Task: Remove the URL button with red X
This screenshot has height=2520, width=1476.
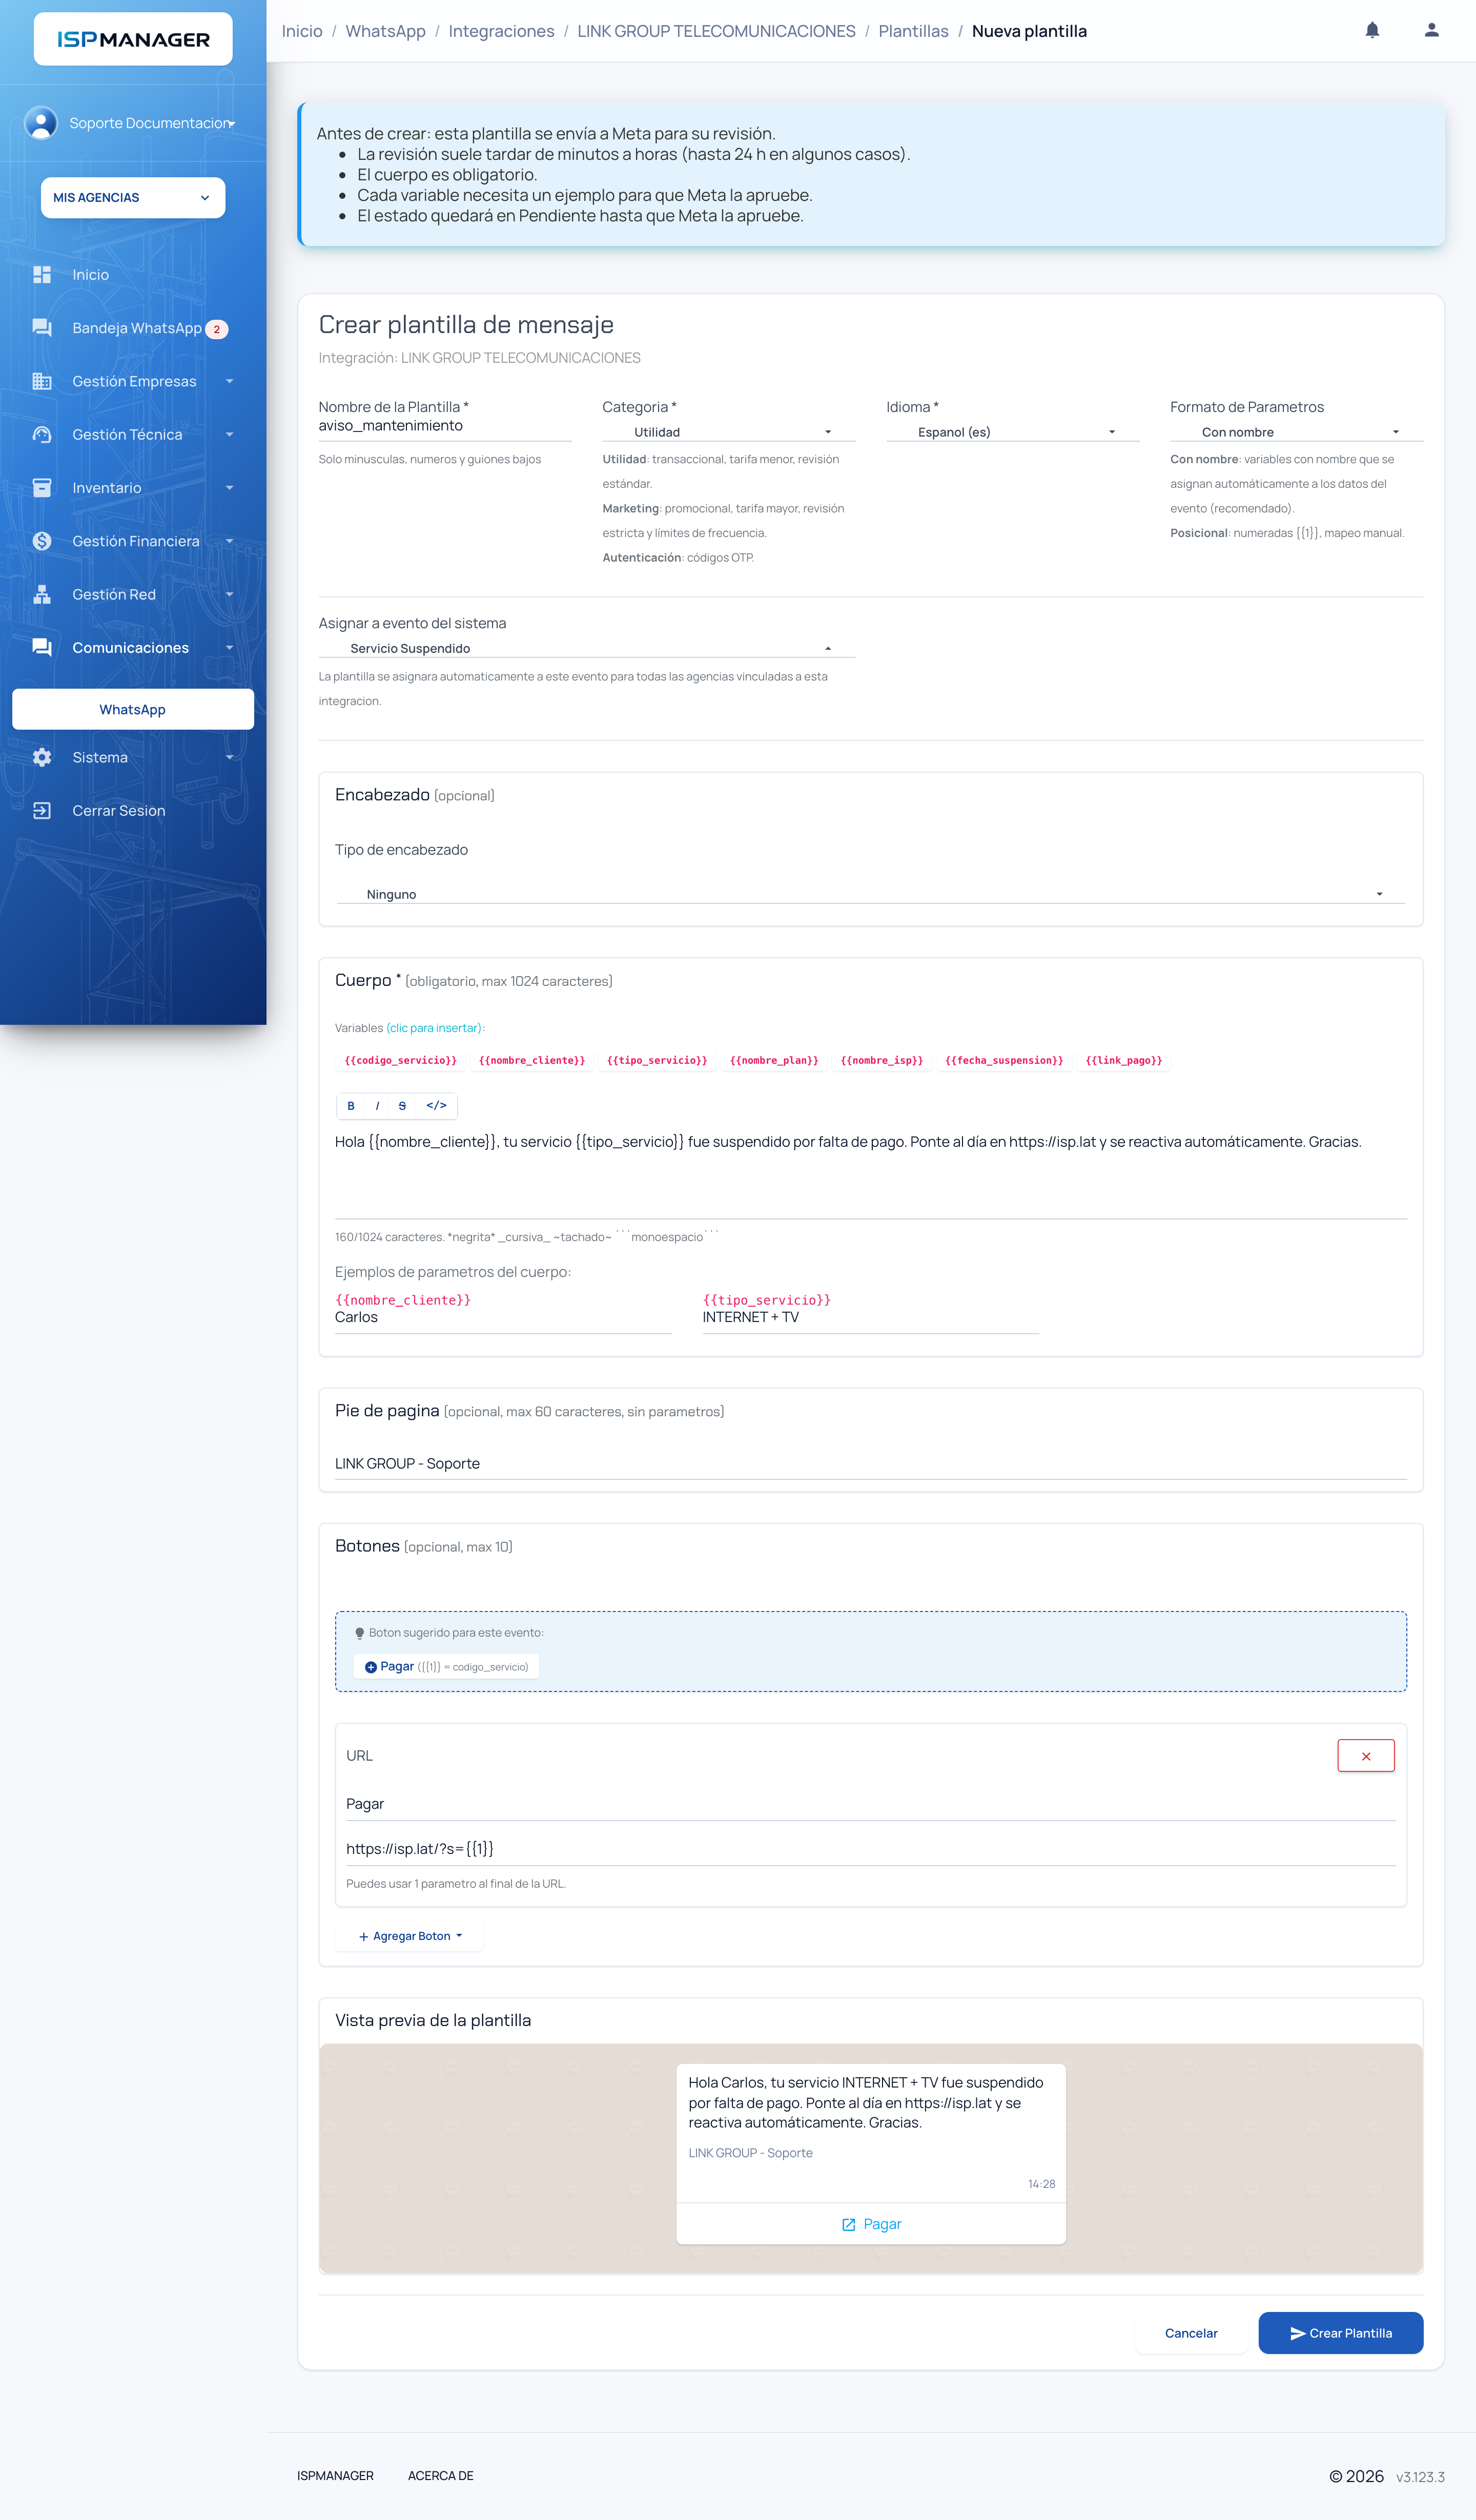Action: coord(1366,1756)
